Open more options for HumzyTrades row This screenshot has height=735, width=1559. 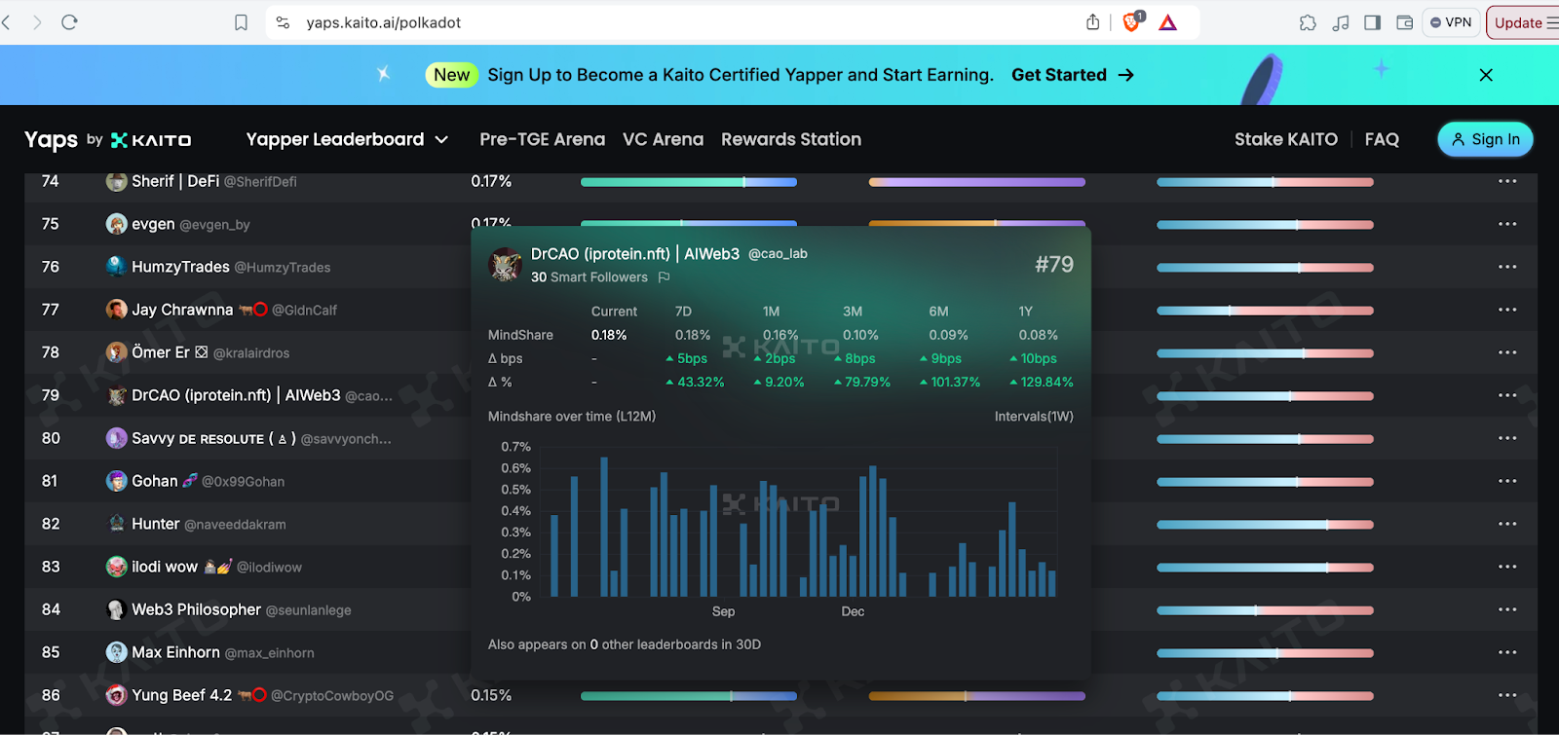1507,267
